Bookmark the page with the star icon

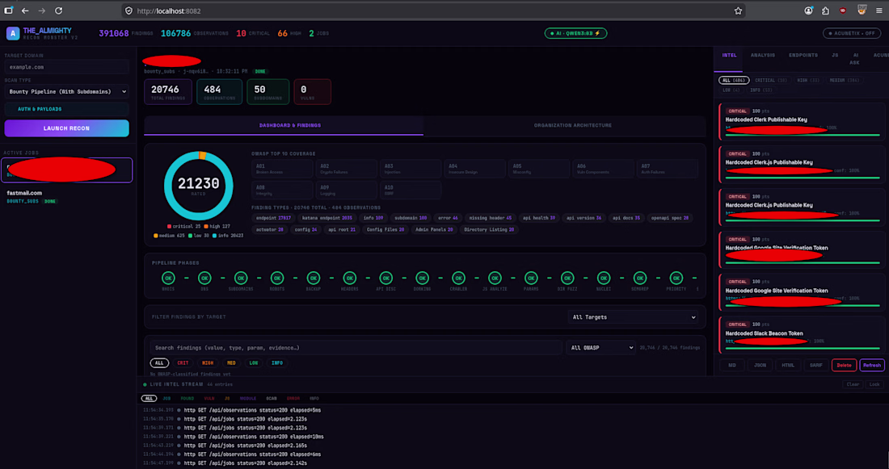click(x=738, y=10)
